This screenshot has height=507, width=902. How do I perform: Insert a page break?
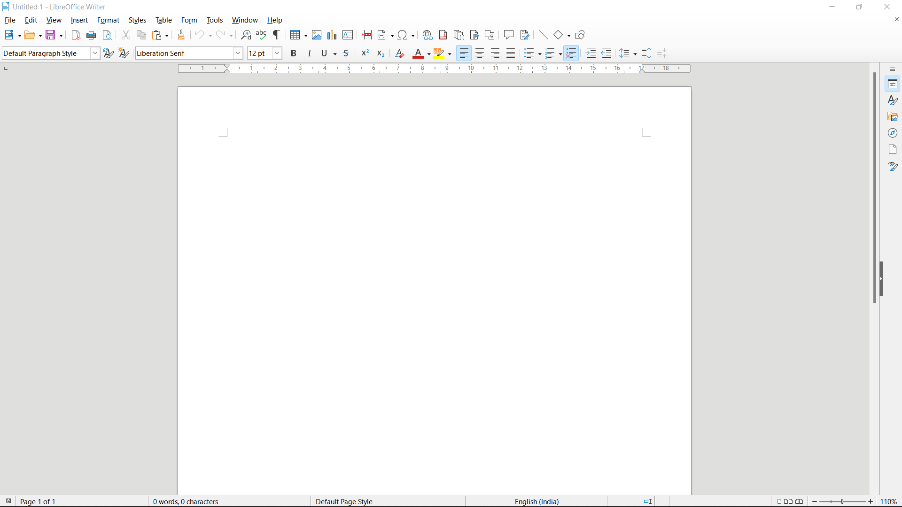367,35
